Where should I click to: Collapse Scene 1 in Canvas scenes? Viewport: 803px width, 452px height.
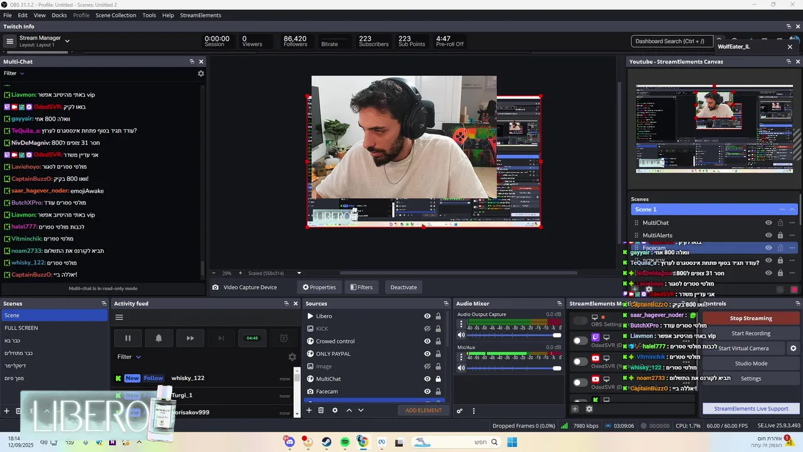pyautogui.click(x=792, y=209)
